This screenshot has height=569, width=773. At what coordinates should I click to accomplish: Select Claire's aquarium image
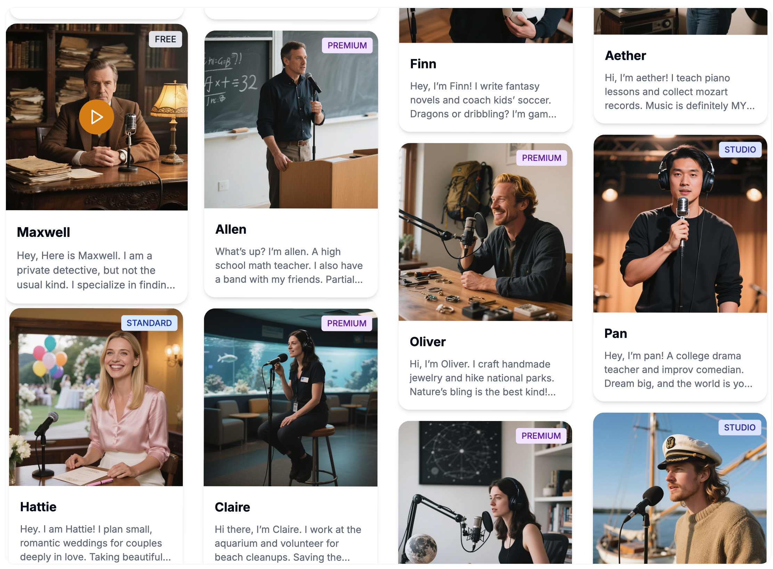pos(291,397)
